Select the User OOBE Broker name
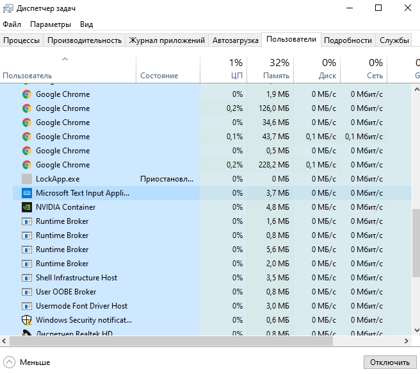 pyautogui.click(x=66, y=292)
